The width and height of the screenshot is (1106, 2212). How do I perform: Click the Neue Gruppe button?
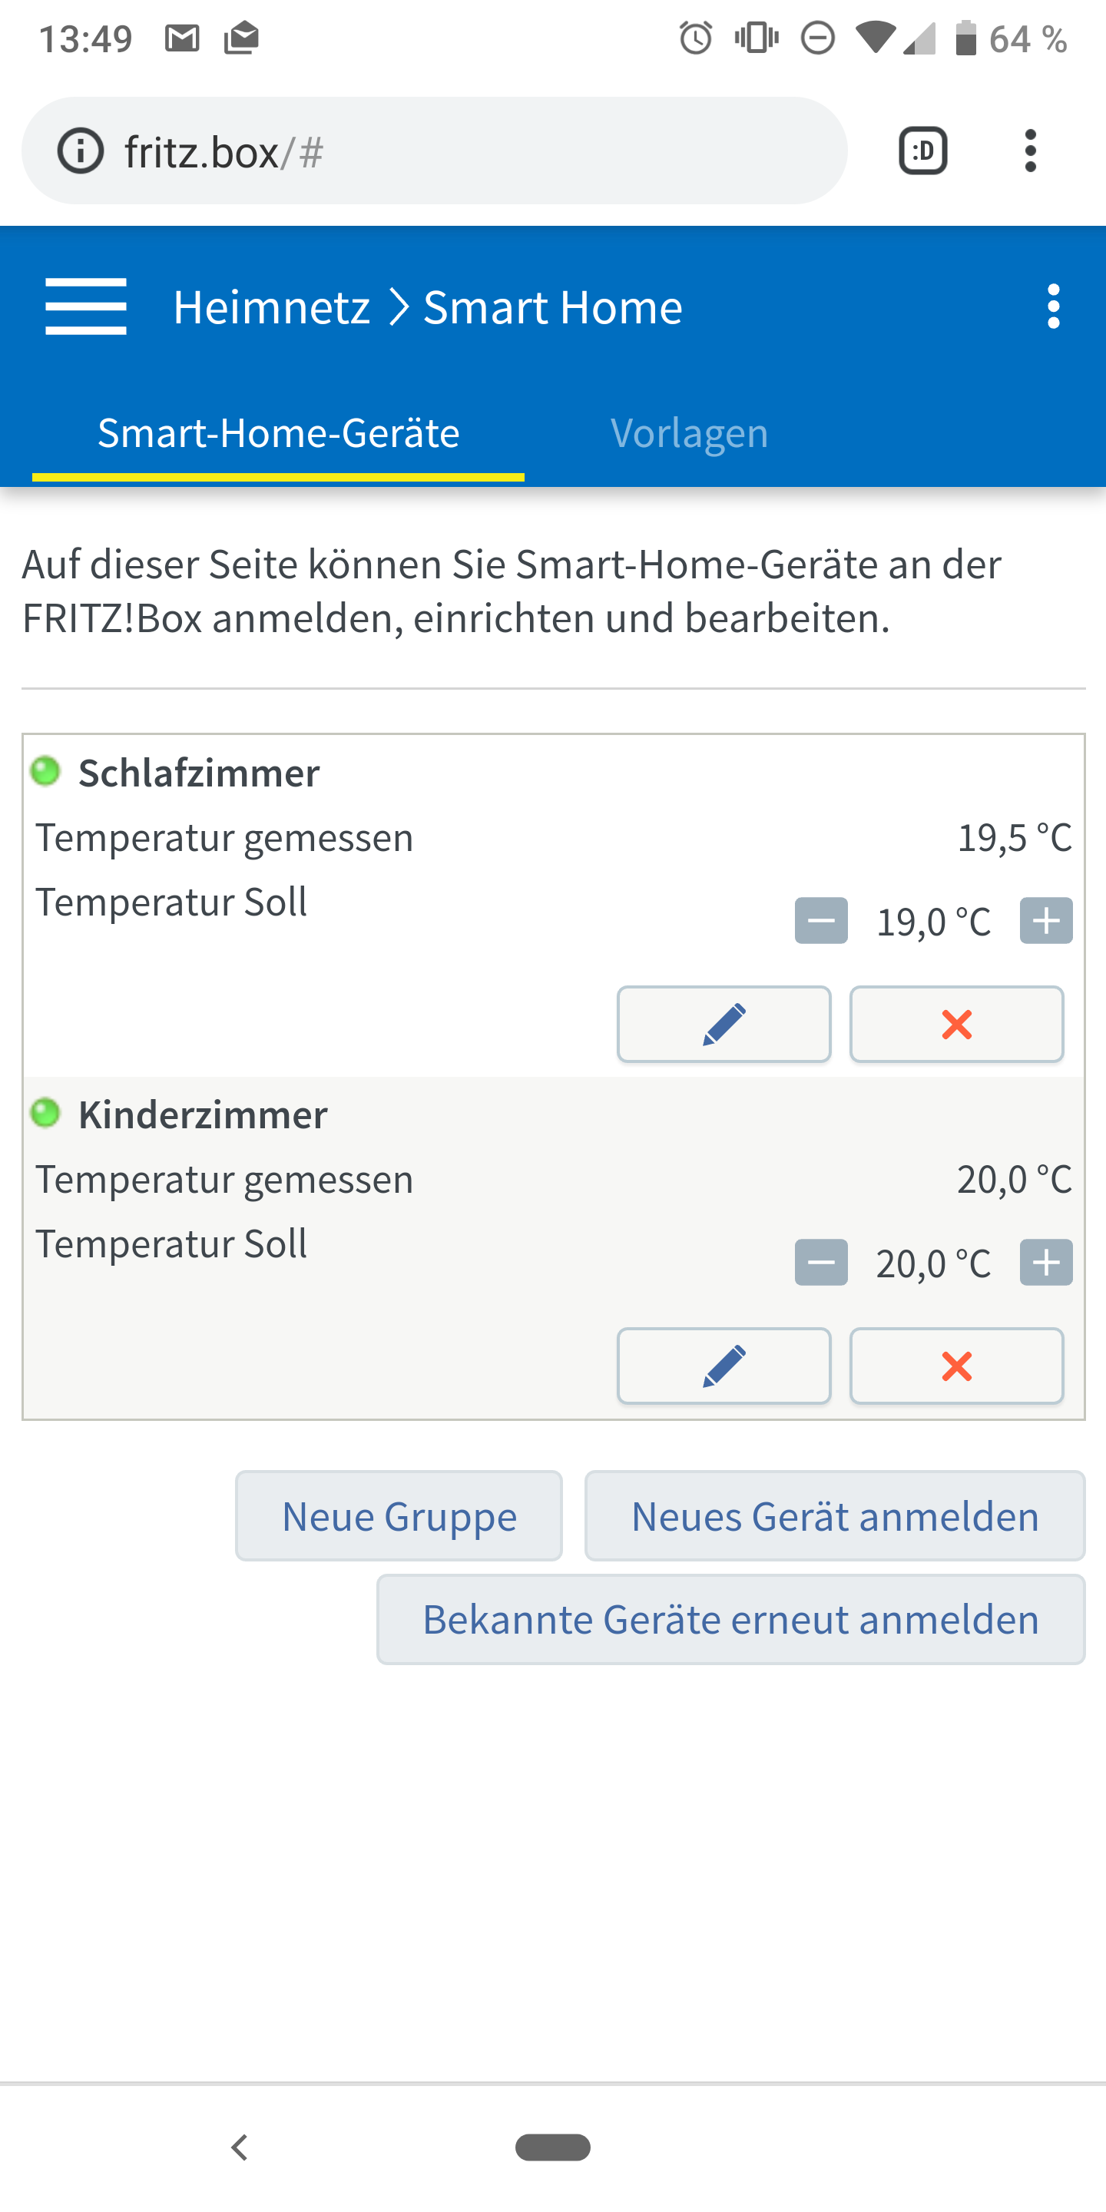pyautogui.click(x=399, y=1516)
